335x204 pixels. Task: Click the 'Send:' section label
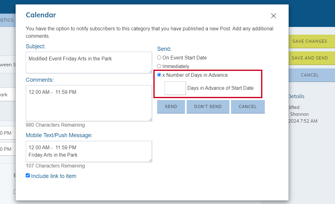coord(164,49)
